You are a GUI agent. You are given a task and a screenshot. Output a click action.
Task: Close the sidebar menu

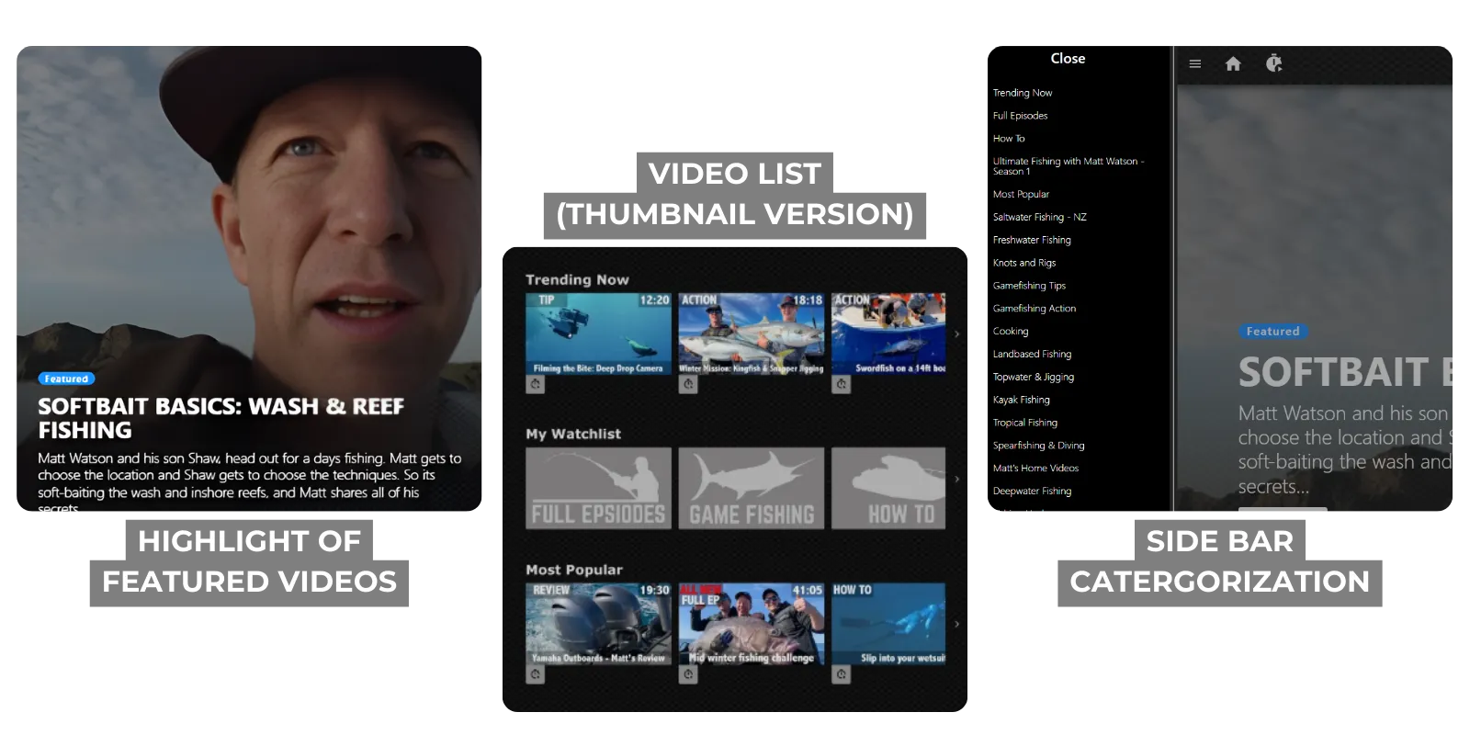(1068, 59)
